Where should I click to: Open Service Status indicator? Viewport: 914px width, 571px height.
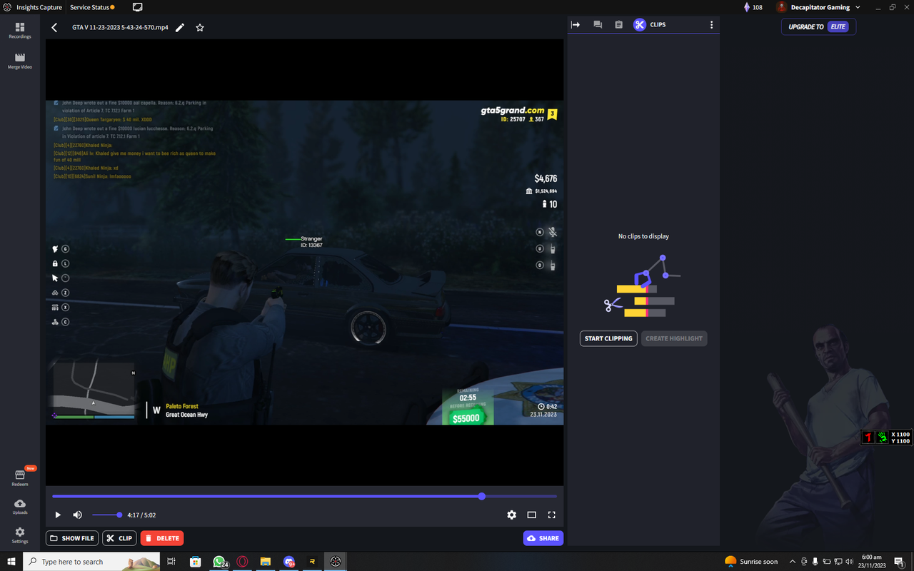click(x=92, y=7)
